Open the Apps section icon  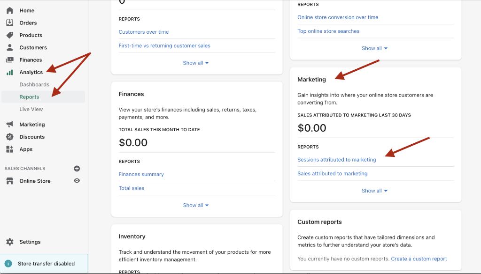10,149
